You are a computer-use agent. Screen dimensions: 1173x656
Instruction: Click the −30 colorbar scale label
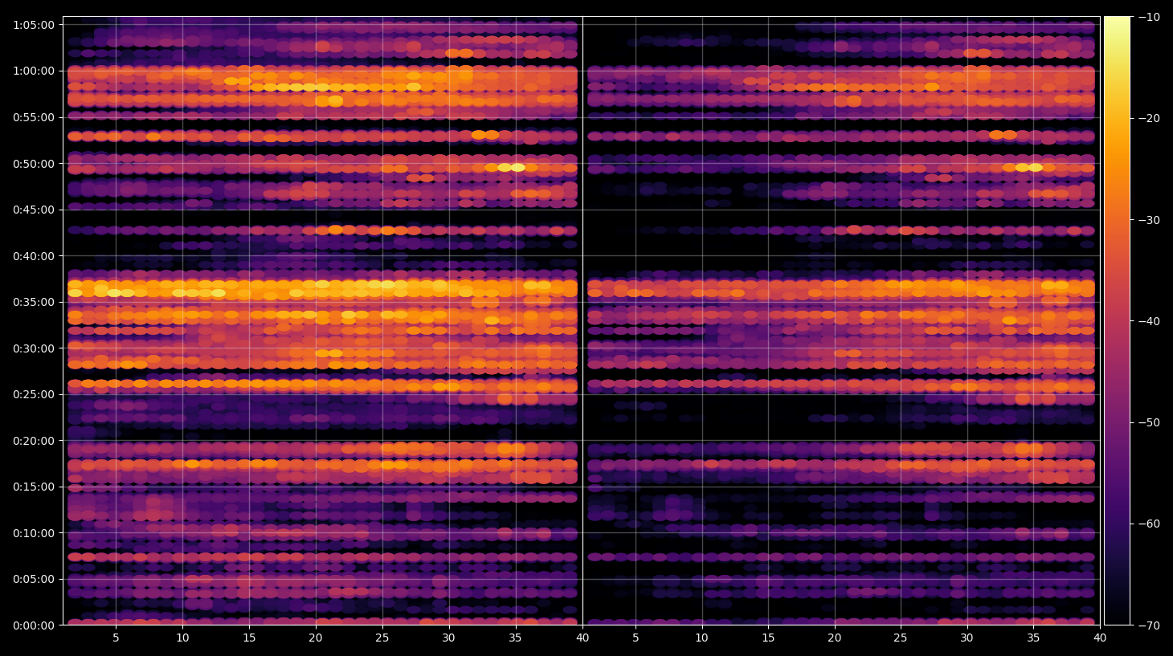[1150, 220]
